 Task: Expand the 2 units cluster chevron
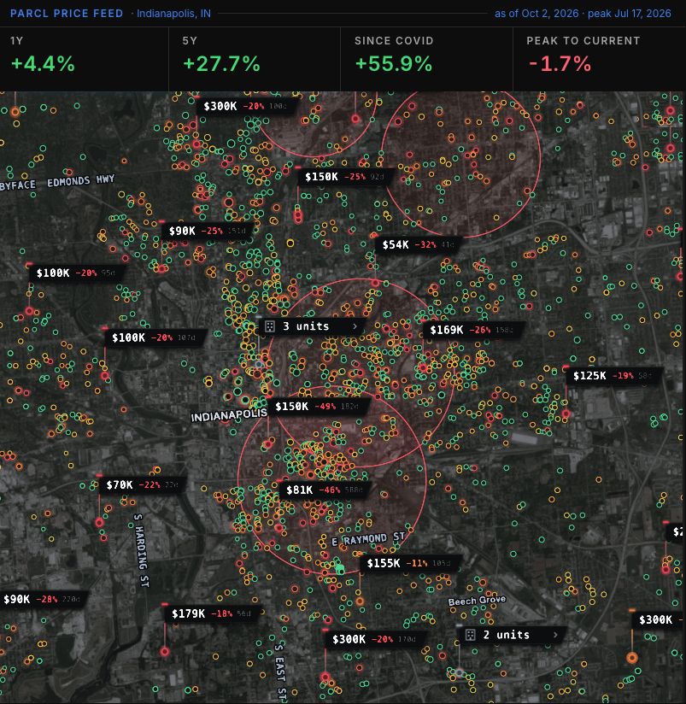pyautogui.click(x=555, y=635)
